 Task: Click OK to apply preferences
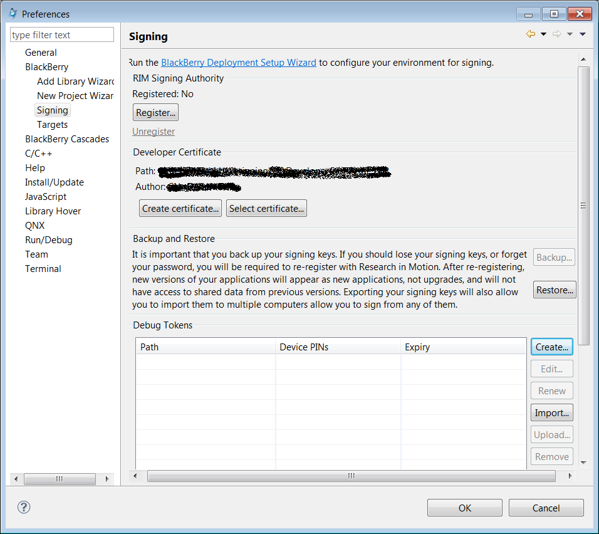click(x=464, y=508)
